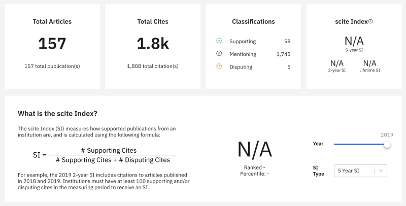Open the SI Type dropdown arrow

[x=380, y=170]
